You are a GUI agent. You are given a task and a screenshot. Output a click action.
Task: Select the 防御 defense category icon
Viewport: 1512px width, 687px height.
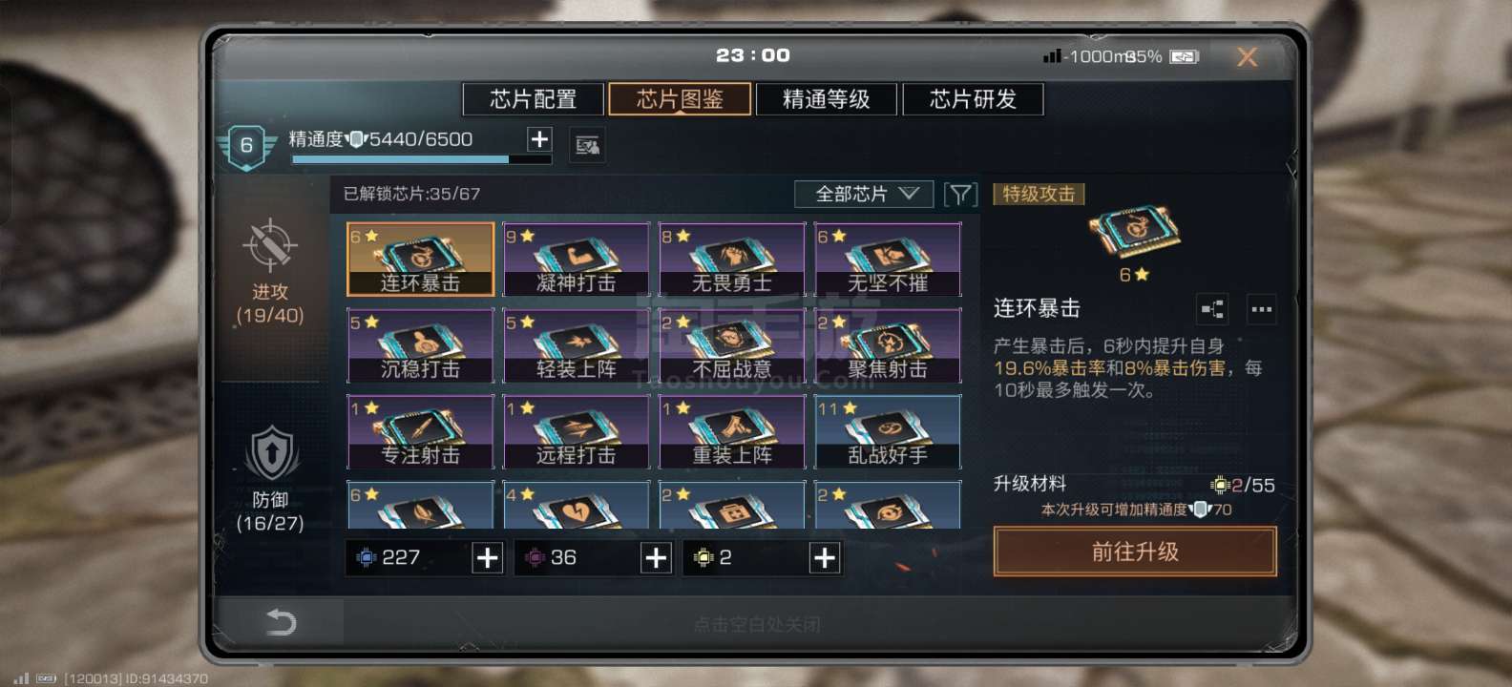pos(272,453)
